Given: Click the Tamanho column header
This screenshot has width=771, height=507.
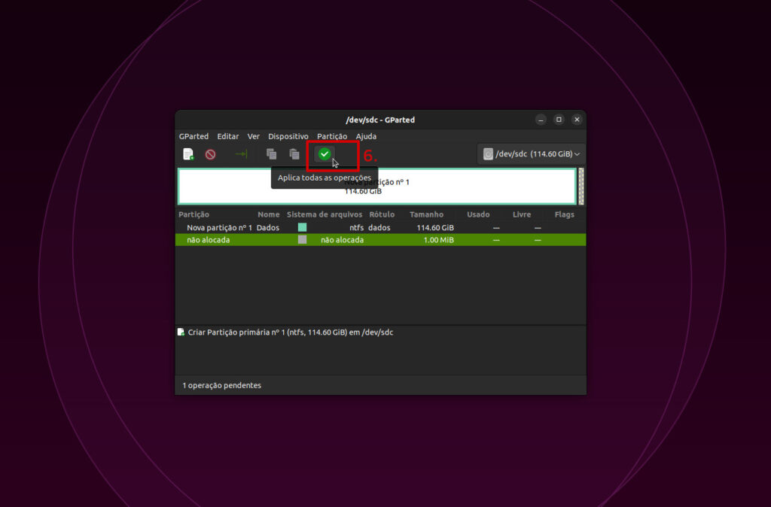Looking at the screenshot, I should [426, 214].
